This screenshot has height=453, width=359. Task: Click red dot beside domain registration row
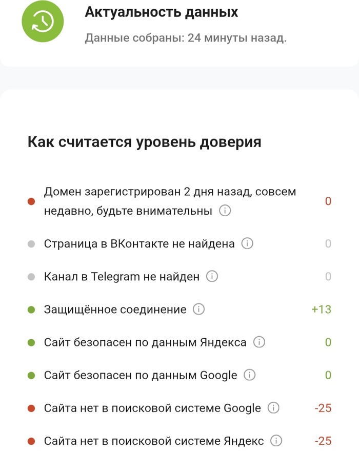[31, 201]
